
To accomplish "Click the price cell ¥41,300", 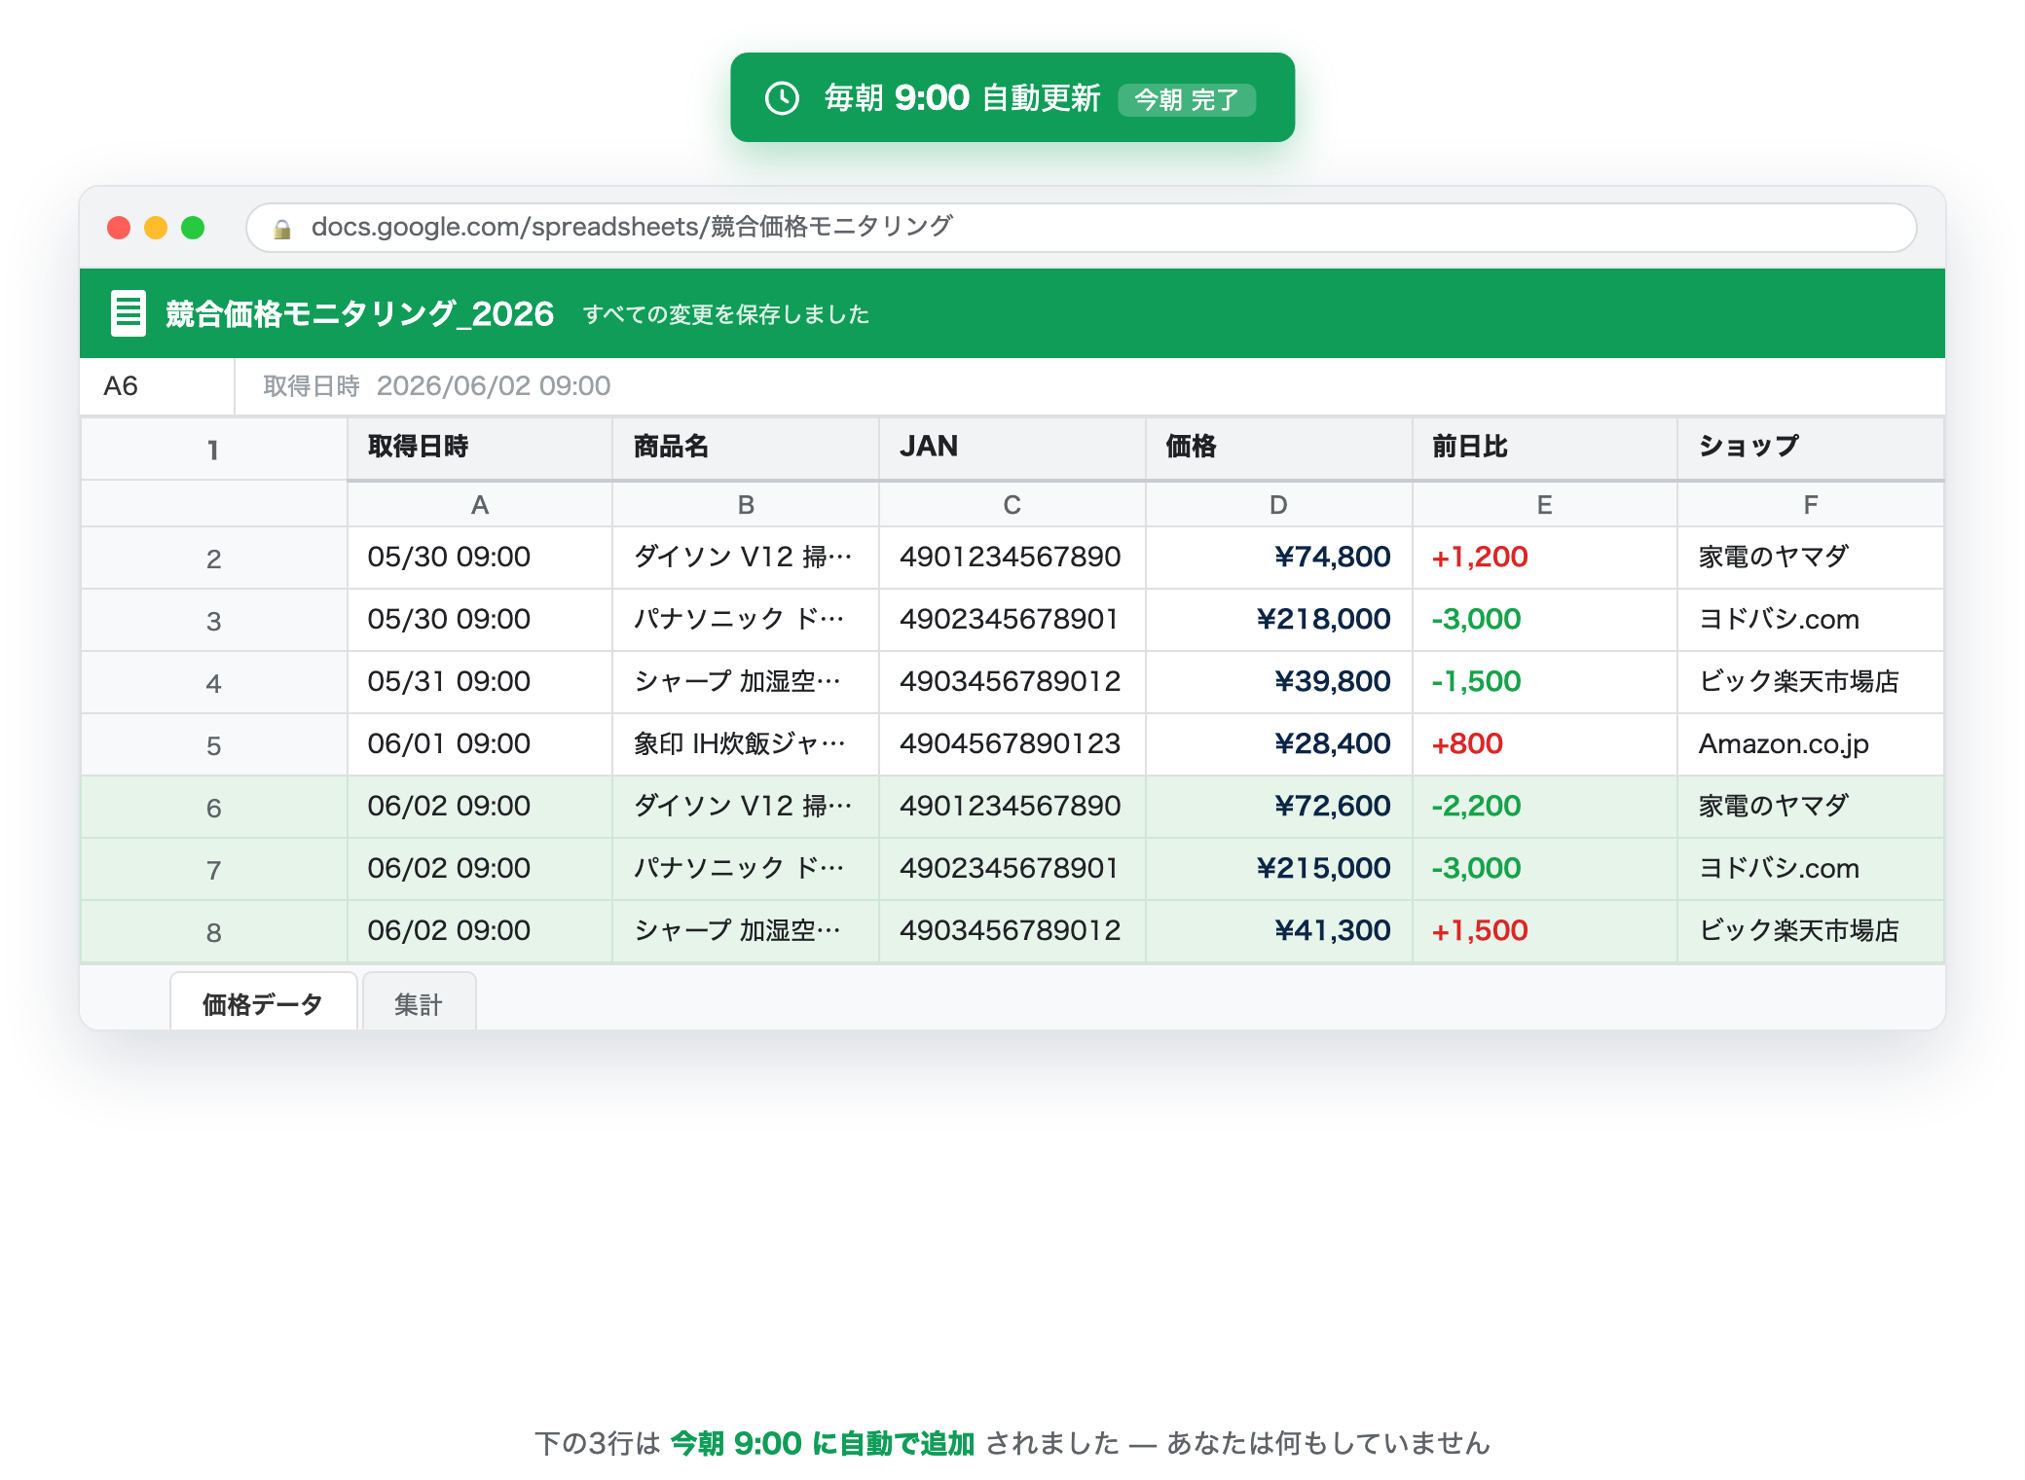I will (x=1278, y=931).
